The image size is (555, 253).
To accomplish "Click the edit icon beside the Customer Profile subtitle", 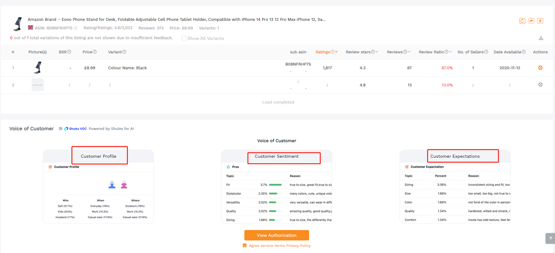I will point(50,167).
